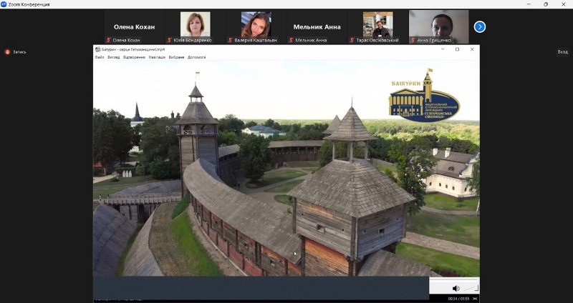Click the red recording indicator icon

7,52
